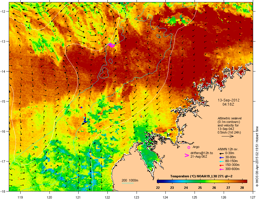Click the colorbar tick label '24'

coord(186,188)
